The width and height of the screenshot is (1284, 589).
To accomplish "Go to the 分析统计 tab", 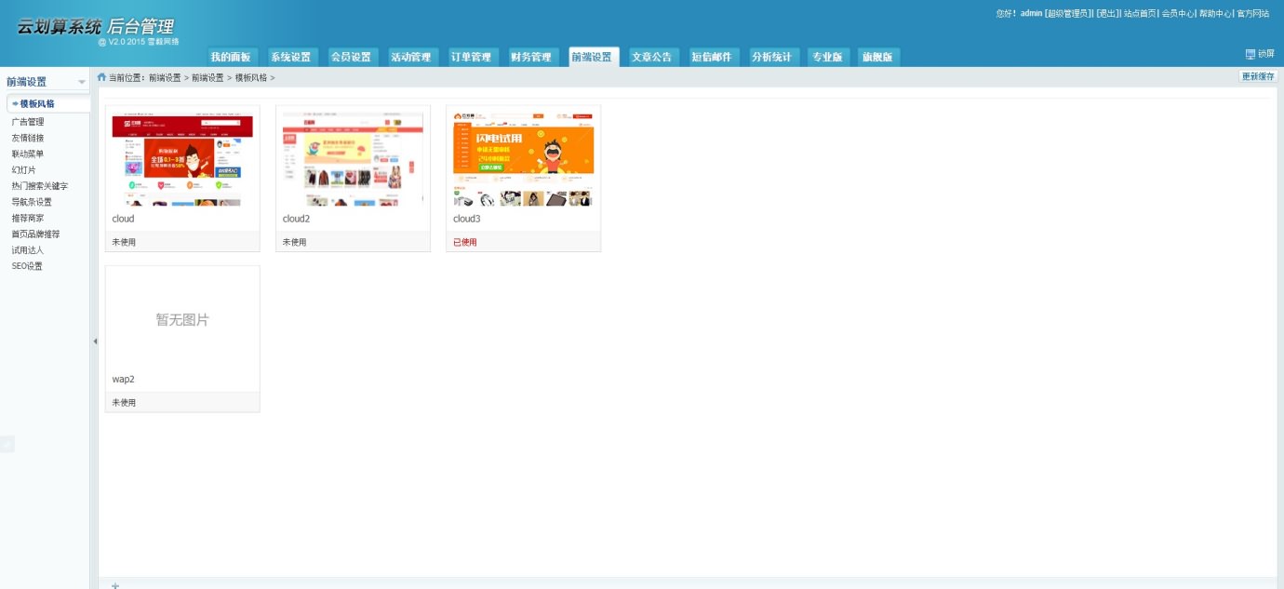I will pyautogui.click(x=771, y=57).
